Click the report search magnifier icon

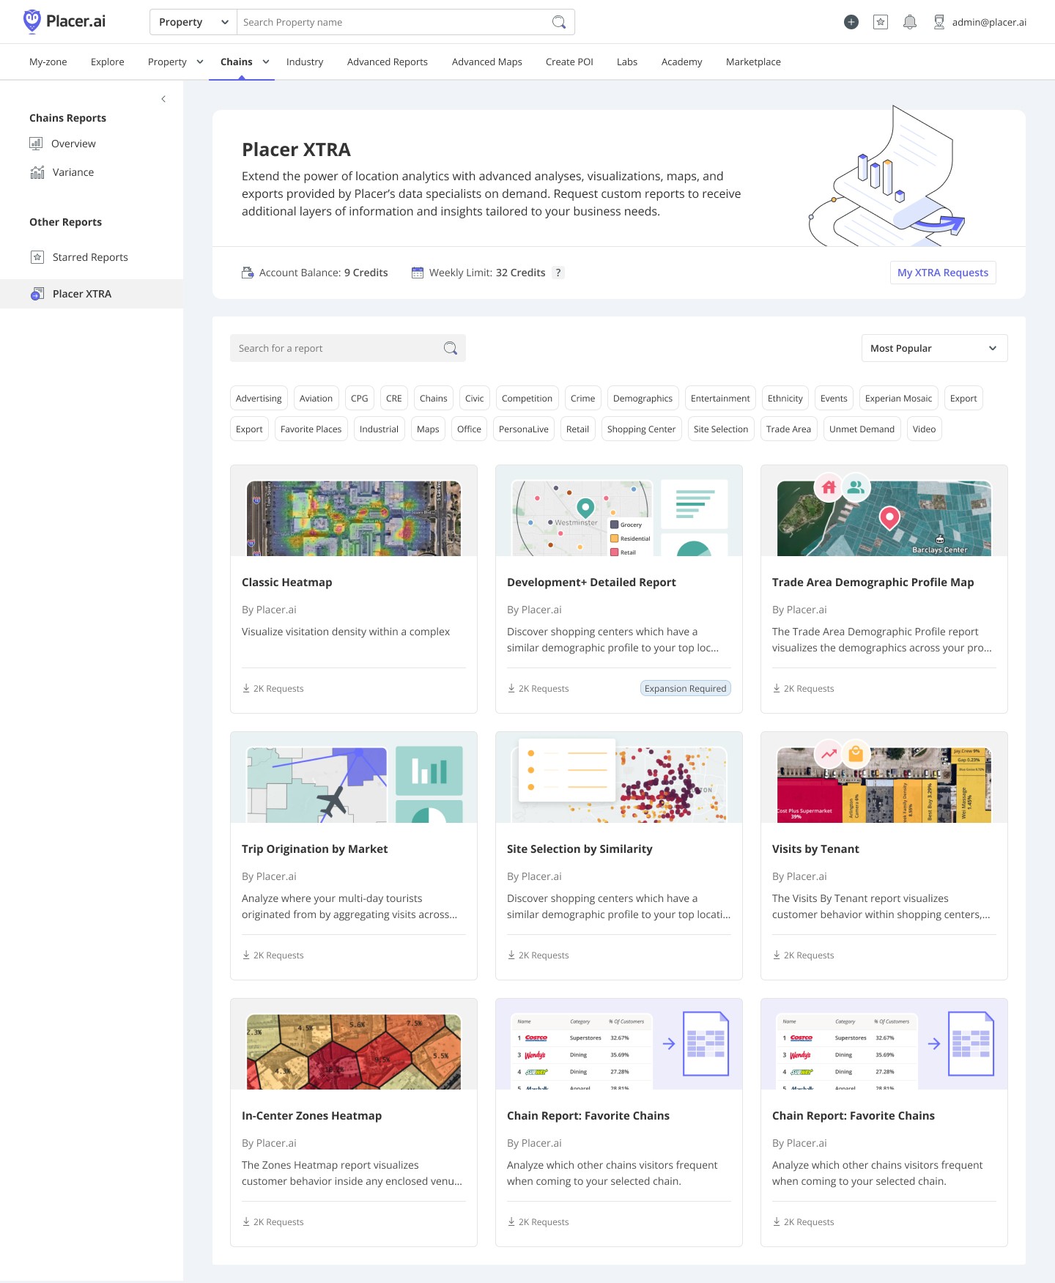point(451,348)
